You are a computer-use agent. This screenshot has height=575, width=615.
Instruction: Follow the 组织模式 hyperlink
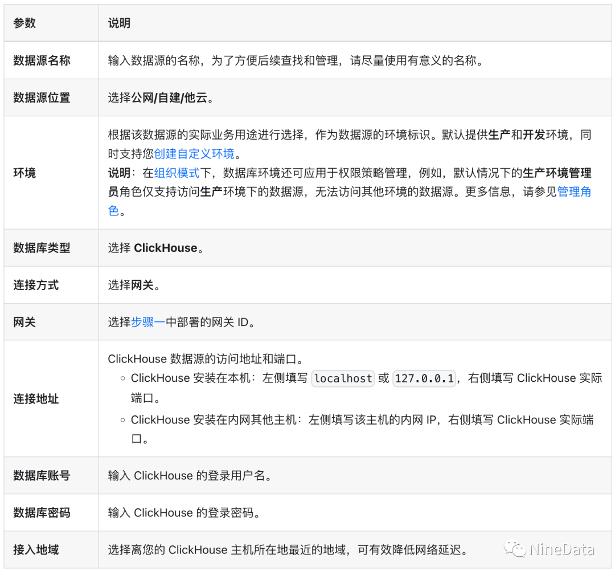point(177,173)
